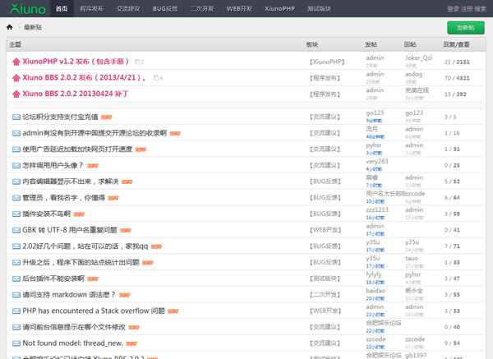Viewport: 493px width, 359px height.
Task: Click the home icon in the breadcrumb
Action: tap(10, 27)
